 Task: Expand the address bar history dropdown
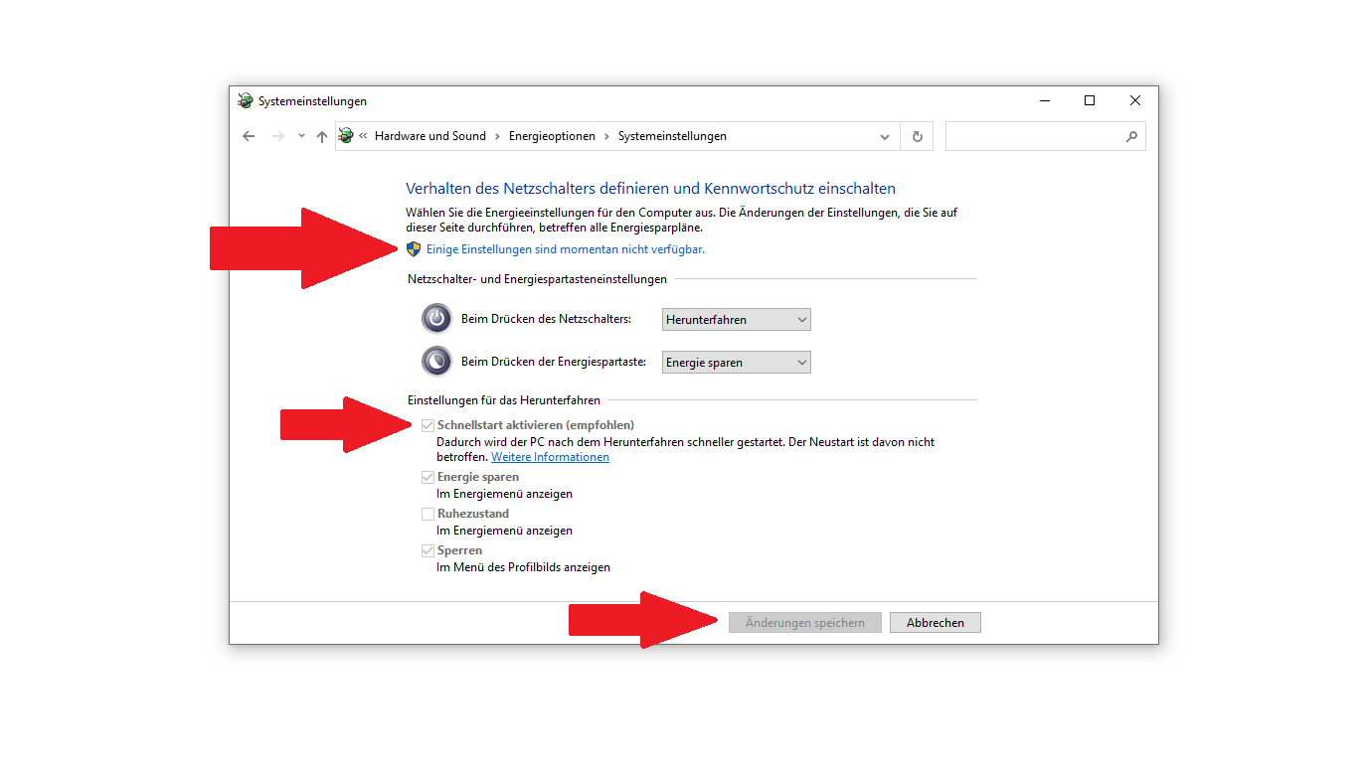click(x=885, y=136)
